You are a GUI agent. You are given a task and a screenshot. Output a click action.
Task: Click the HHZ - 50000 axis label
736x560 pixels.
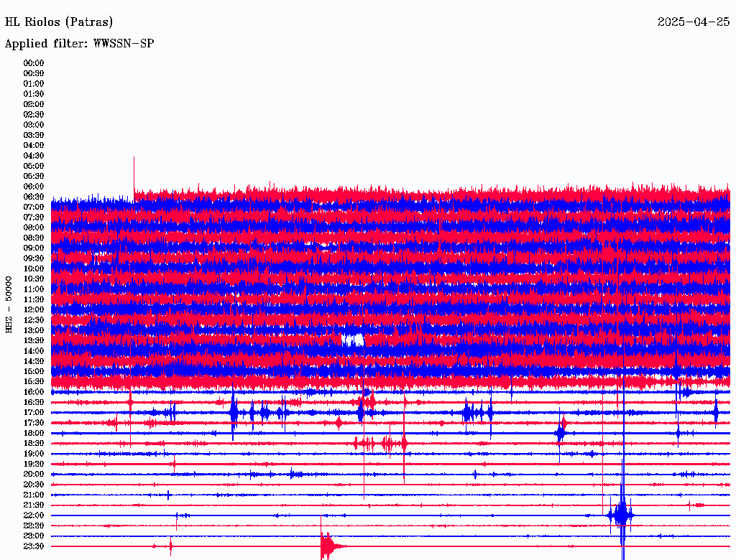(9, 305)
